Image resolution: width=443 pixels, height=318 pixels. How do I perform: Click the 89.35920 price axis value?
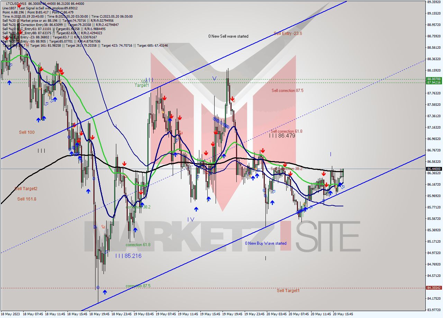[x=434, y=2]
